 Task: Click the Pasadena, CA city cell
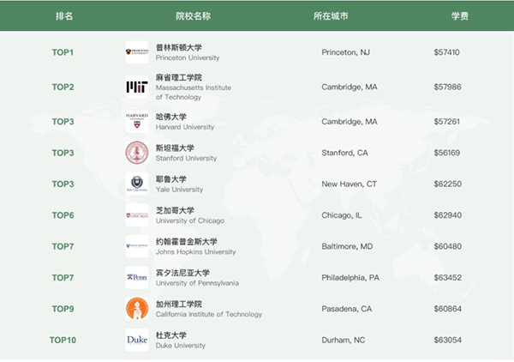347,309
